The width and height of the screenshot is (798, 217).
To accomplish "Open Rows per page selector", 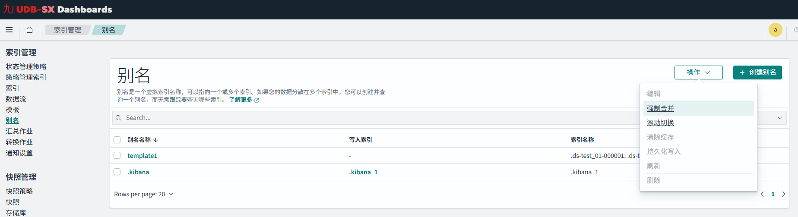I will (143, 194).
